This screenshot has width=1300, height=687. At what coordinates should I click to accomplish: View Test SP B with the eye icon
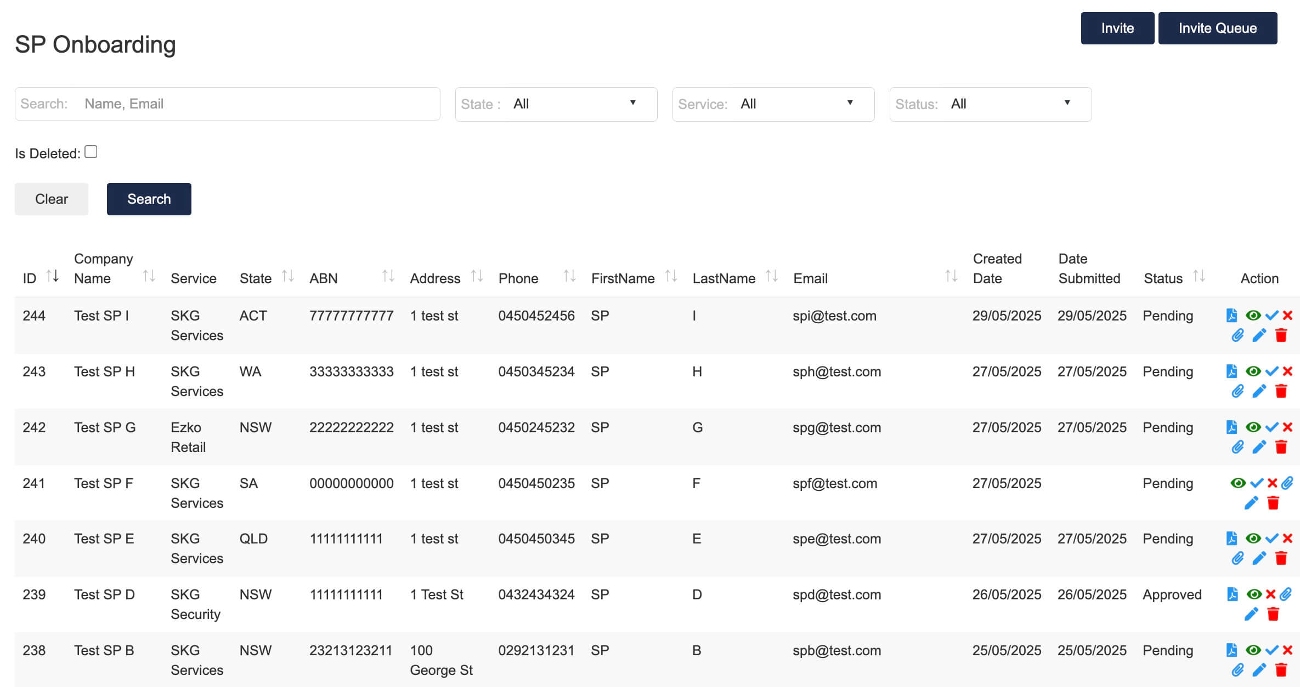click(x=1253, y=650)
